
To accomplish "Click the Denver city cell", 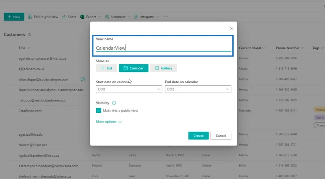I will (x=207, y=166).
